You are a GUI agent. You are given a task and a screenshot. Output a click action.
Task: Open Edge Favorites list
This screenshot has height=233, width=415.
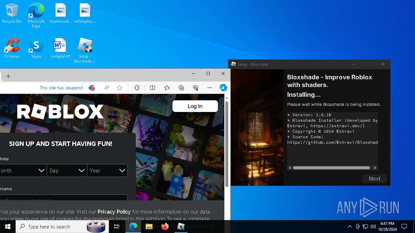tap(167, 88)
